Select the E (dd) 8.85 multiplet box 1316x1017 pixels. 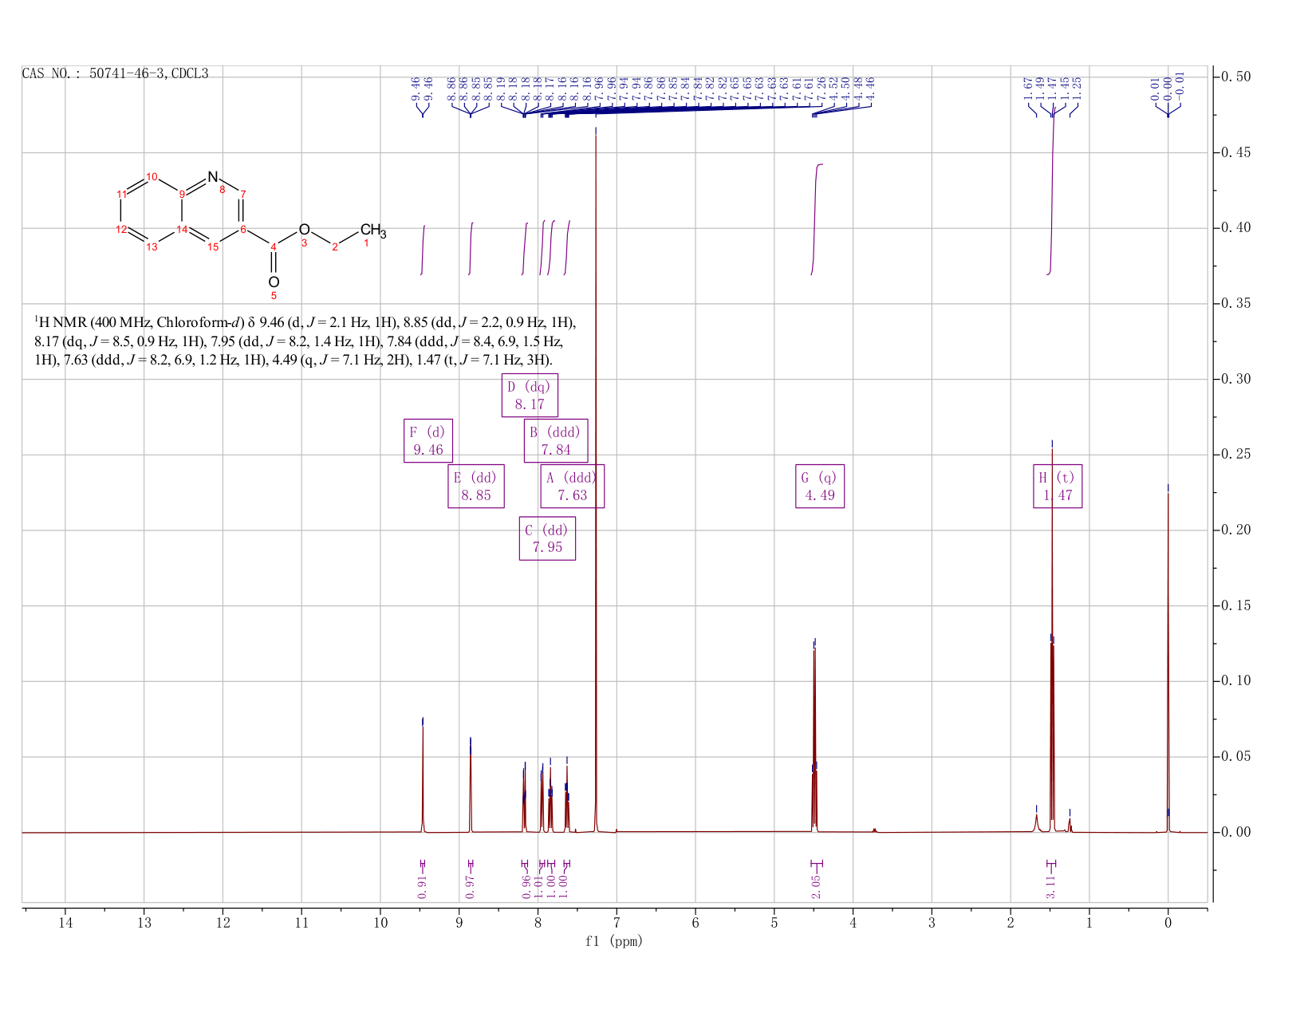476,486
